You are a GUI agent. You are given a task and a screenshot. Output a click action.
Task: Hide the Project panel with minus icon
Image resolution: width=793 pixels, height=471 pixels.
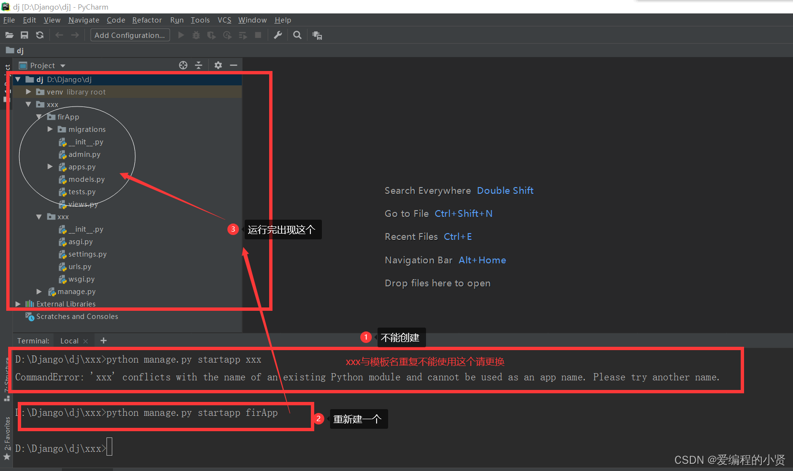234,65
